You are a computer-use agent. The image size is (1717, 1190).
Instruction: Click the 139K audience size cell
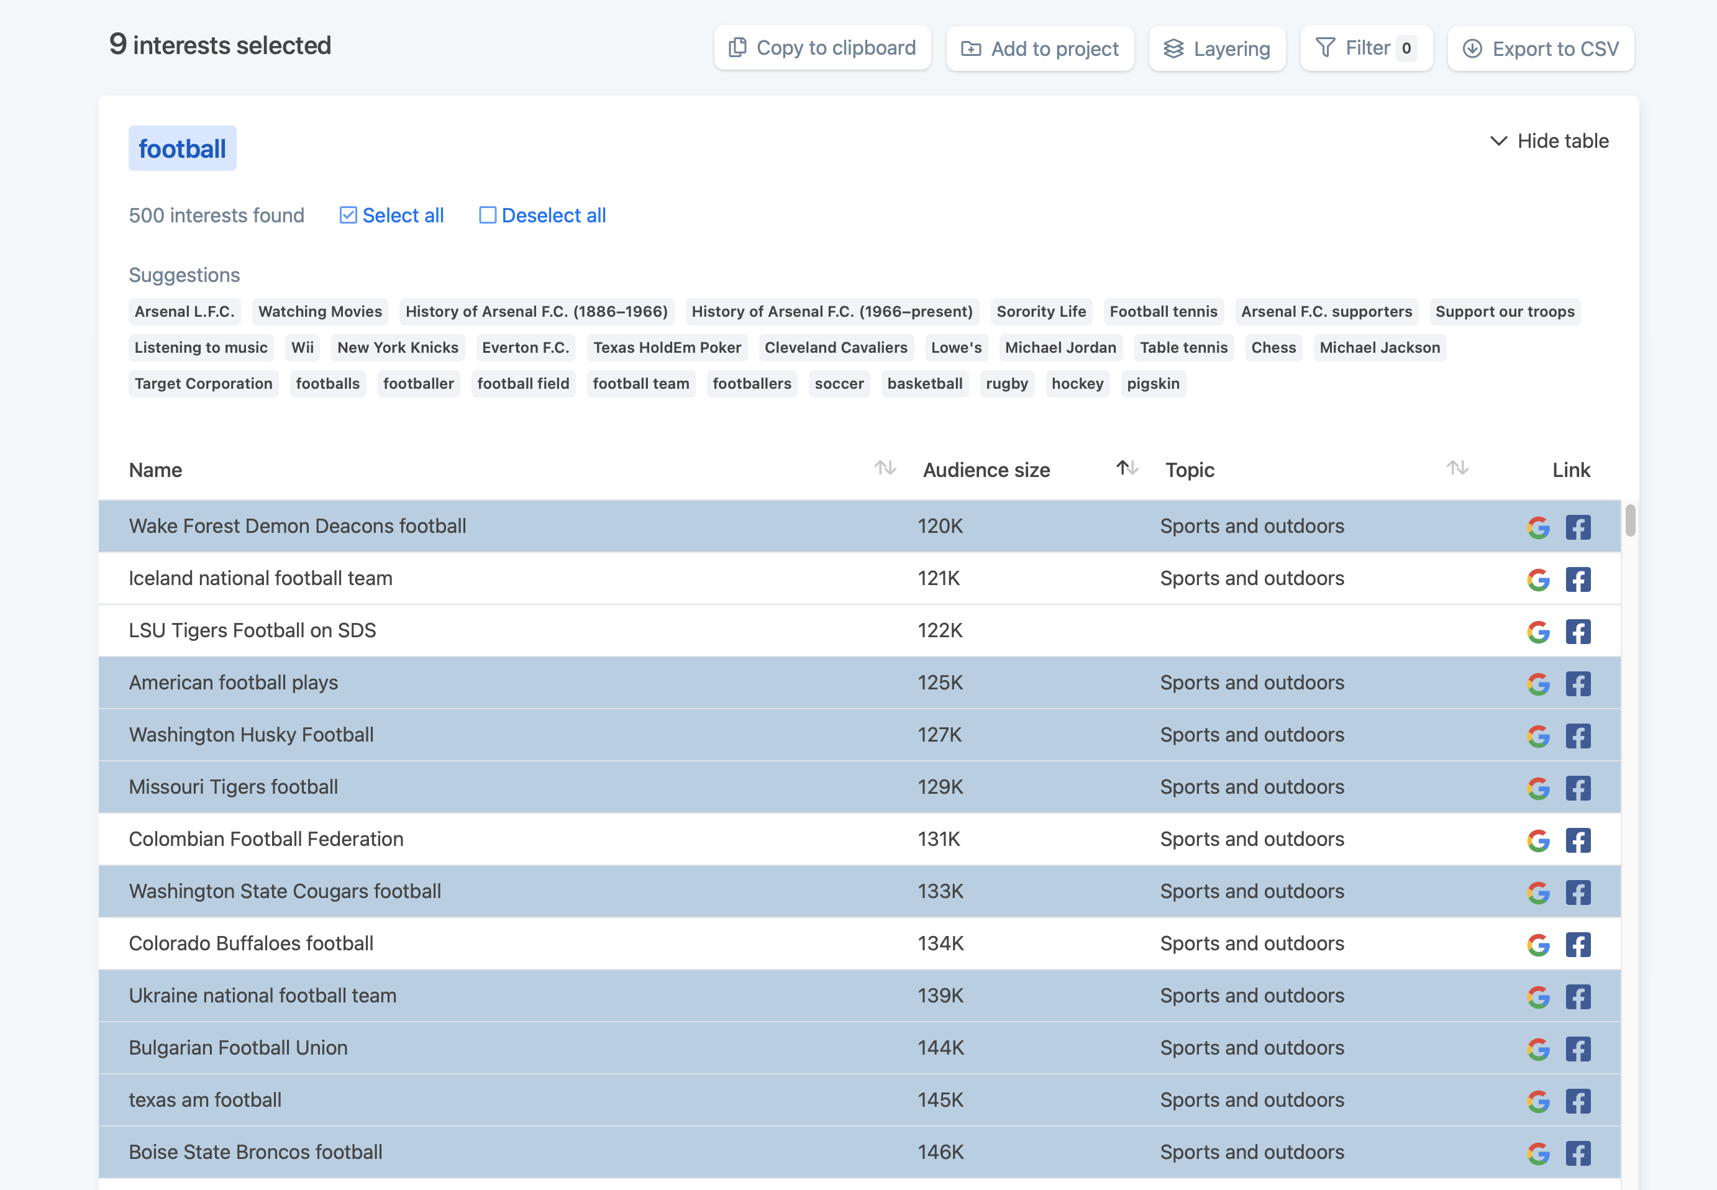(940, 996)
